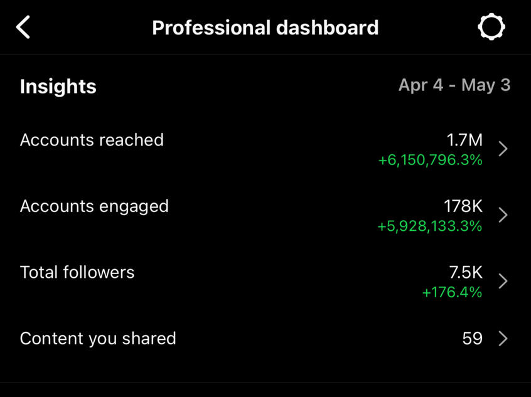Open settings via the gear icon
The width and height of the screenshot is (531, 397).
(491, 28)
